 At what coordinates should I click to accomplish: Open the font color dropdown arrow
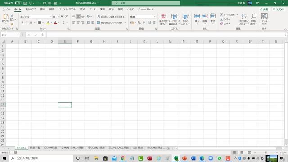(x=59, y=22)
